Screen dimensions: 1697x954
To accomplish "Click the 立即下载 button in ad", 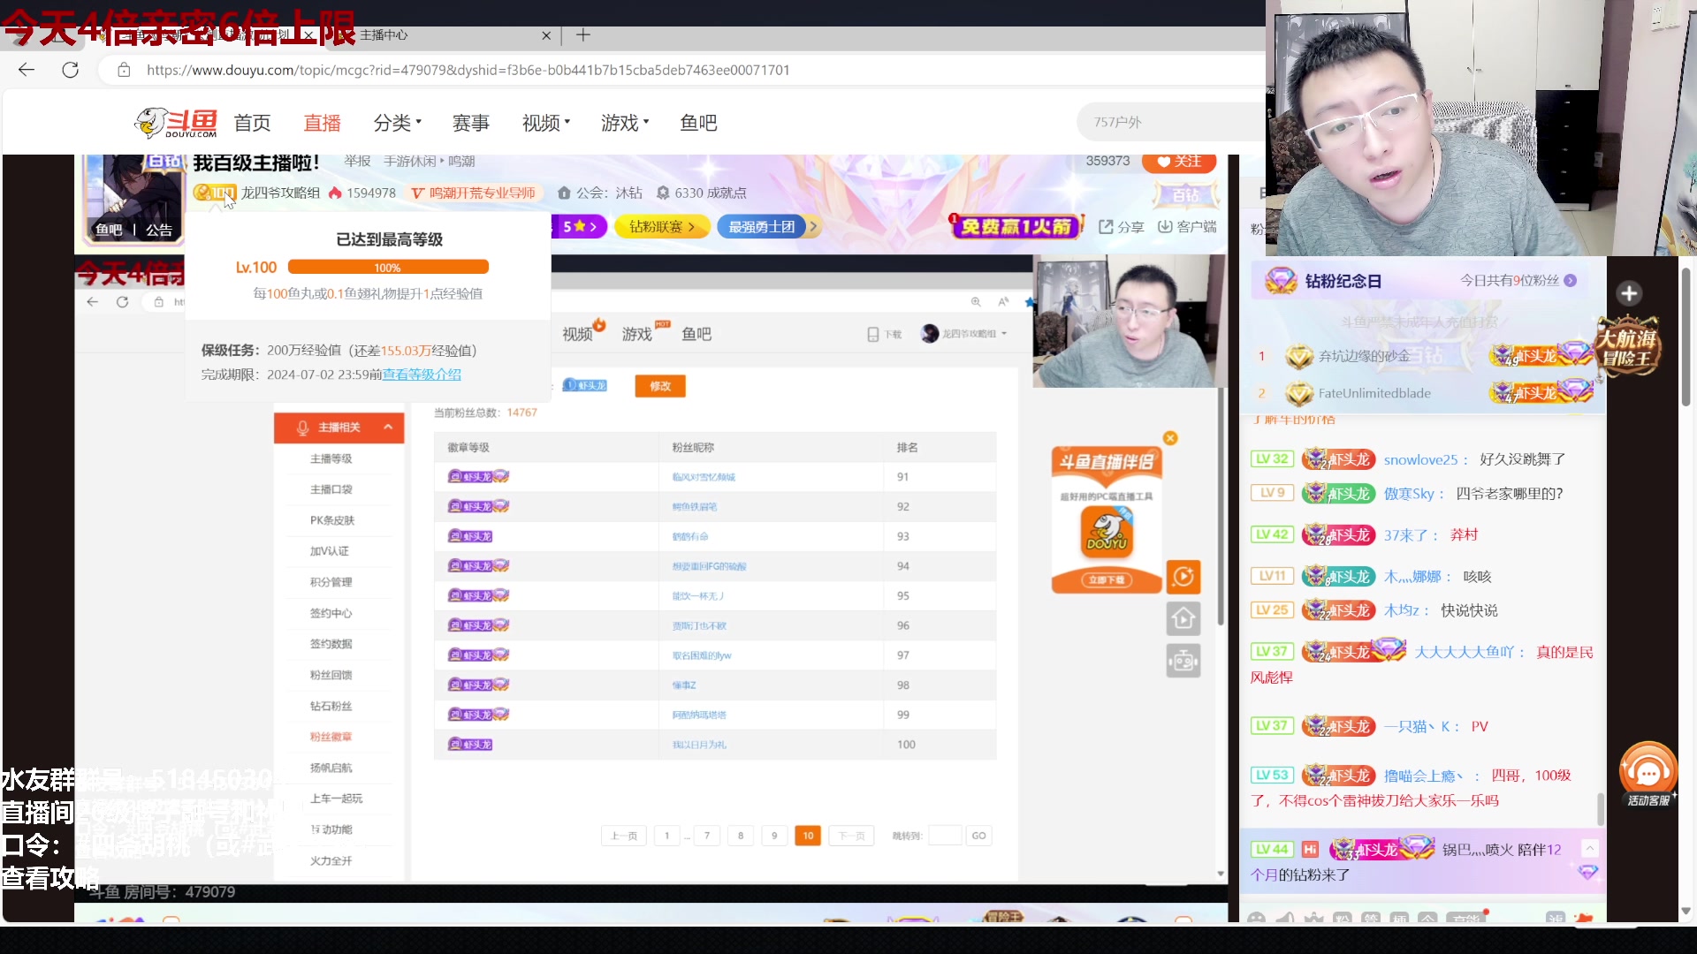I will pyautogui.click(x=1107, y=579).
